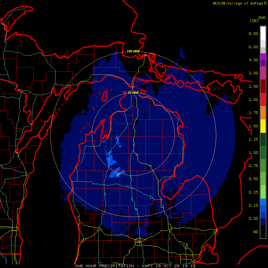Click the 6.00 legend value

coord(253,47)
